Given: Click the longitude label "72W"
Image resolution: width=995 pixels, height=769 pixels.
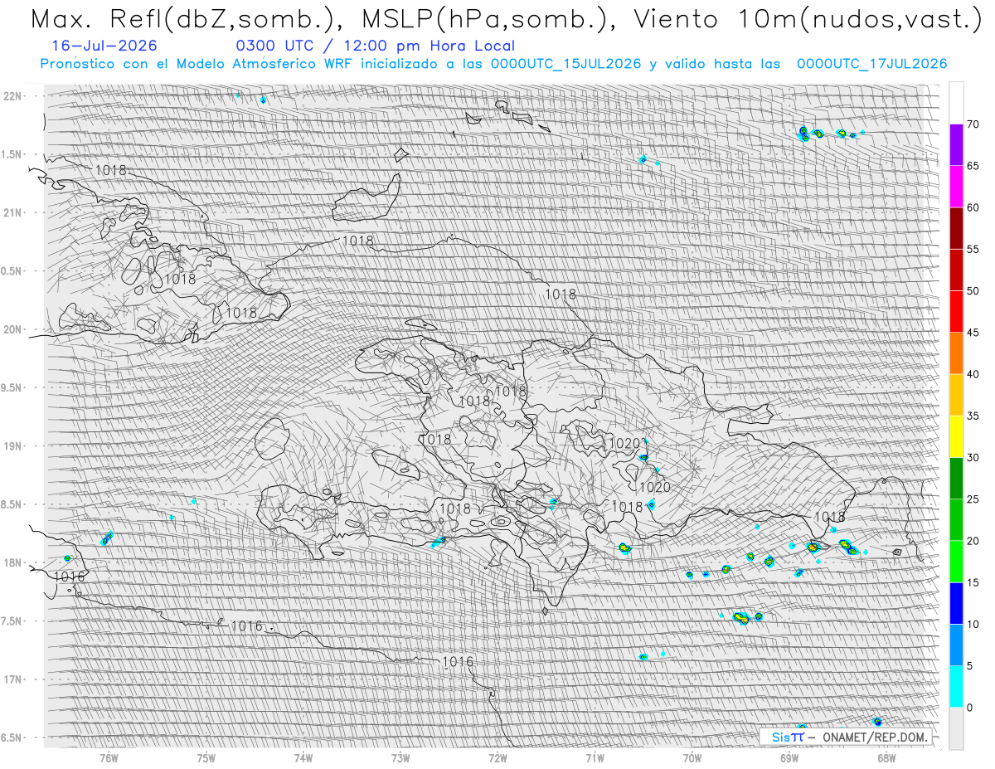Looking at the screenshot, I should pos(498,758).
